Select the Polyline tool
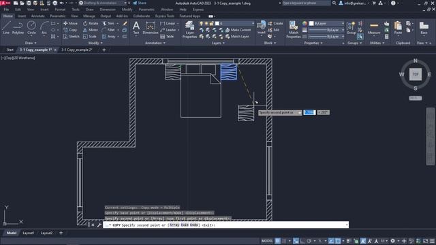Image resolution: width=436 pixels, height=245 pixels. click(18, 27)
